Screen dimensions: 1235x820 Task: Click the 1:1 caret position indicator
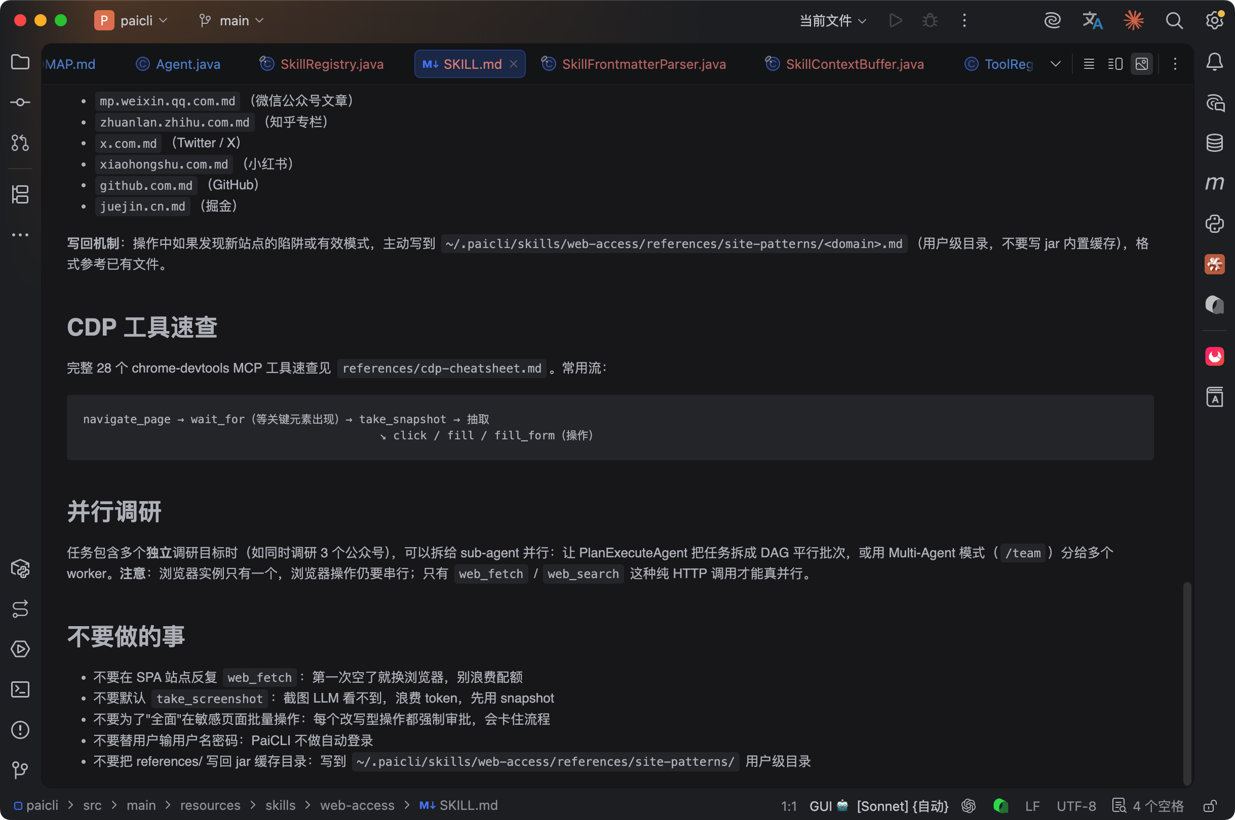click(x=789, y=806)
